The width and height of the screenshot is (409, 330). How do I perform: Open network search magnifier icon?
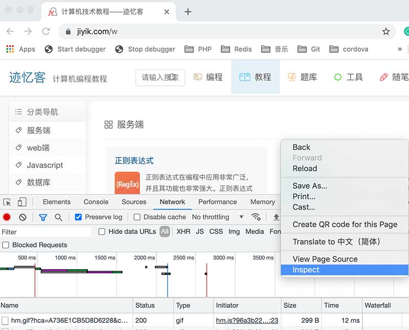[x=58, y=217]
